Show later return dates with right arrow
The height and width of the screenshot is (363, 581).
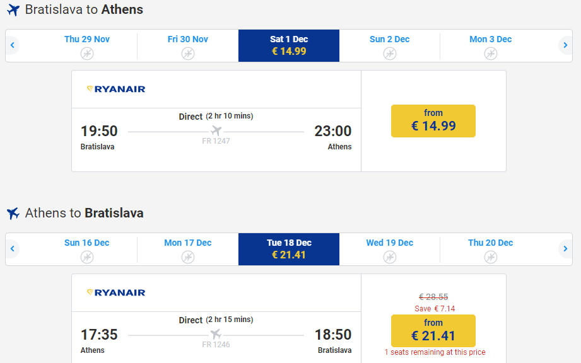[x=565, y=249]
